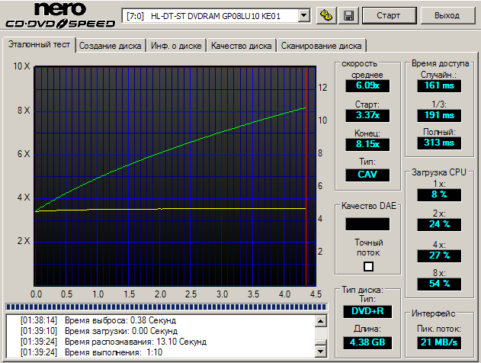Click the 1/3 access time 191 ms
481x363 pixels.
click(439, 115)
